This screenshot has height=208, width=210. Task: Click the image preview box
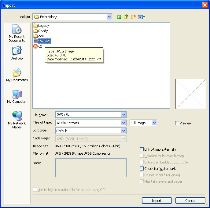coord(190,94)
